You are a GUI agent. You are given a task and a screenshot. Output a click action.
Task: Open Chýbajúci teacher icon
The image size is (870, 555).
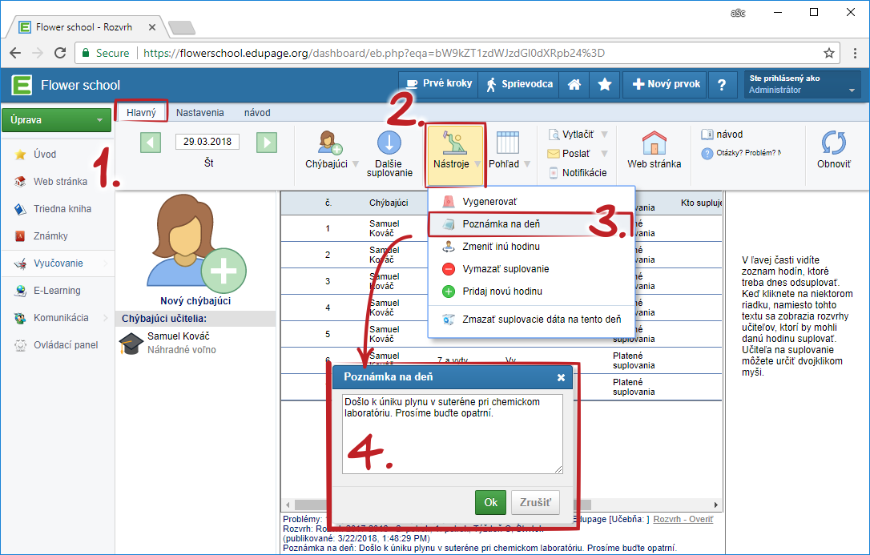[330, 142]
